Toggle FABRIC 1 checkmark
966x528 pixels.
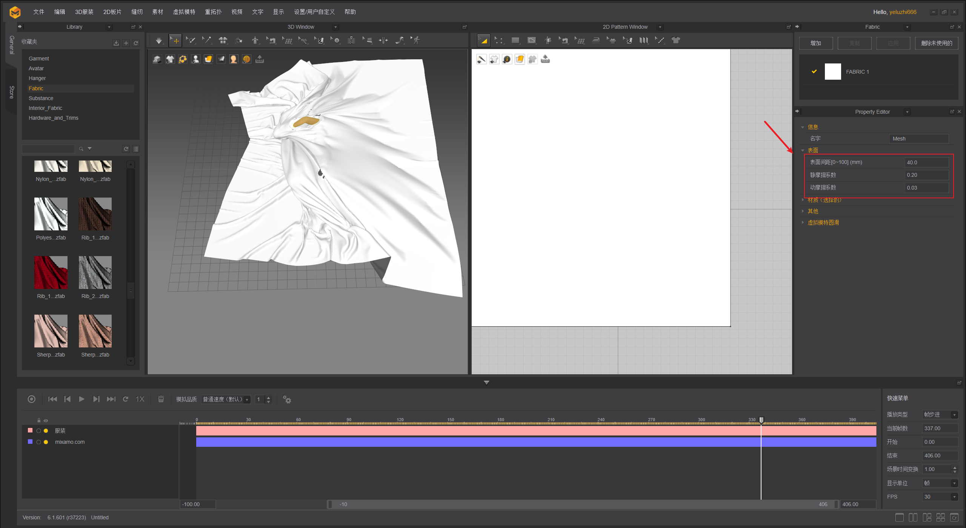pos(814,72)
